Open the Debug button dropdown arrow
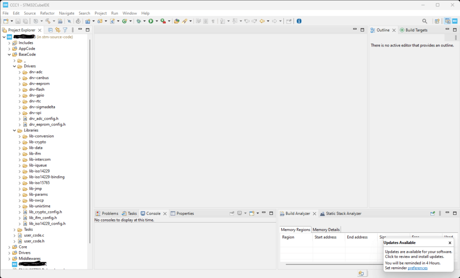This screenshot has height=278, width=460. [144, 21]
